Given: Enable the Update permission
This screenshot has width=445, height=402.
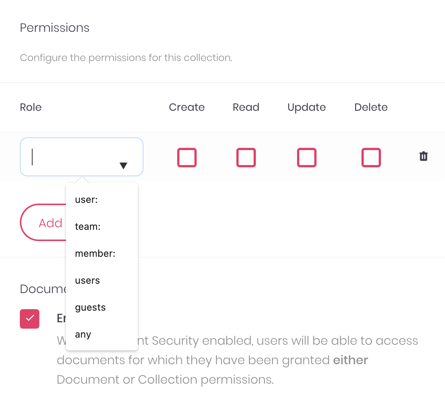Looking at the screenshot, I should tap(306, 158).
